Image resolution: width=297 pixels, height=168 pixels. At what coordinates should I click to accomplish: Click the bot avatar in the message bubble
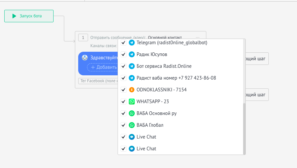85,58
